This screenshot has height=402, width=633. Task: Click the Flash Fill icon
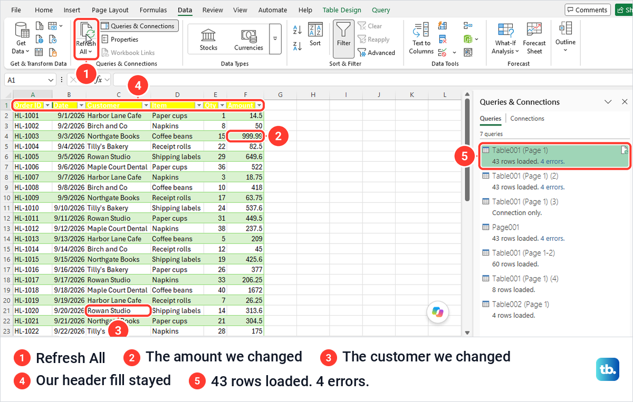[x=443, y=26]
